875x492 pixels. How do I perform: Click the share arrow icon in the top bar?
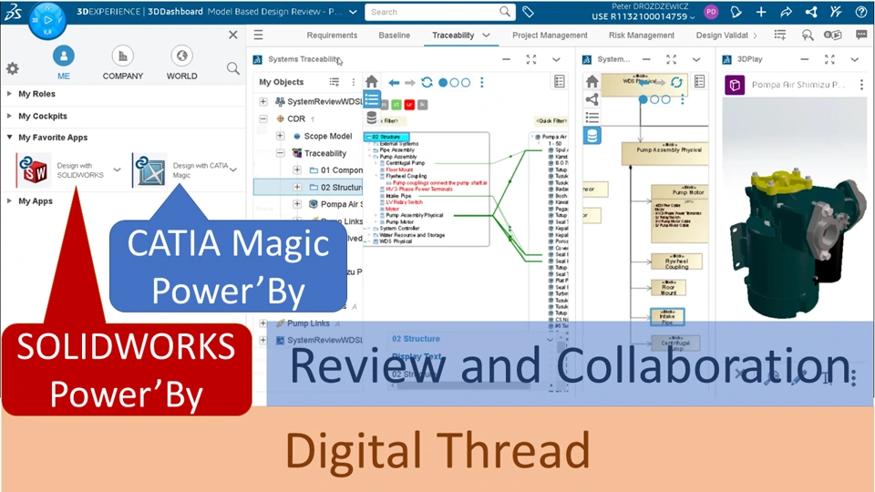coord(787,12)
